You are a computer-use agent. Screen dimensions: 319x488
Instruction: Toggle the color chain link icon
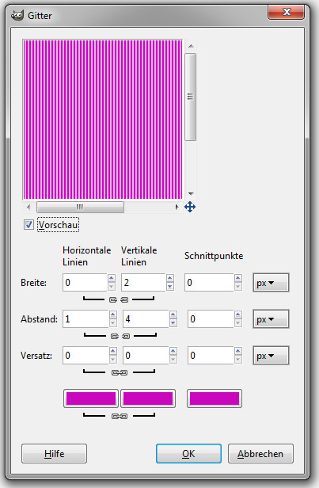[120, 416]
